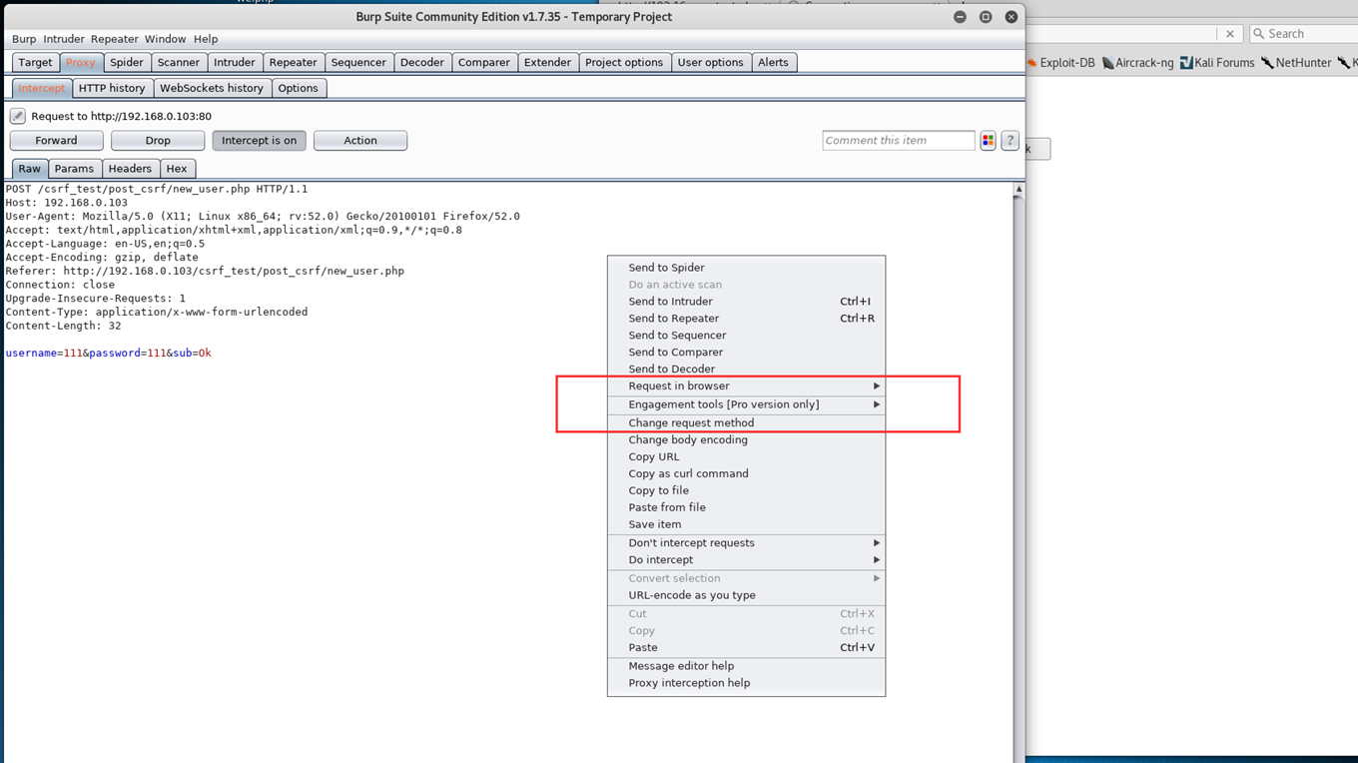Open the HTTP history sub-tab
The width and height of the screenshot is (1358, 763).
click(x=112, y=88)
